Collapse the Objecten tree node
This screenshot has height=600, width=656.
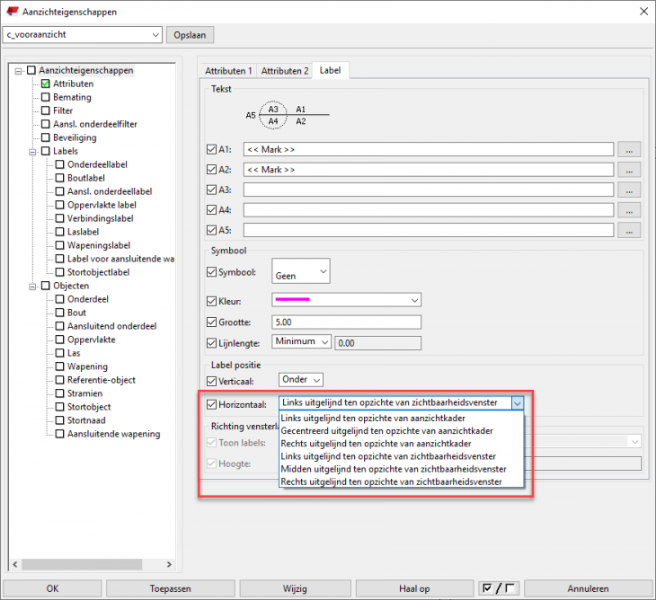(x=32, y=287)
